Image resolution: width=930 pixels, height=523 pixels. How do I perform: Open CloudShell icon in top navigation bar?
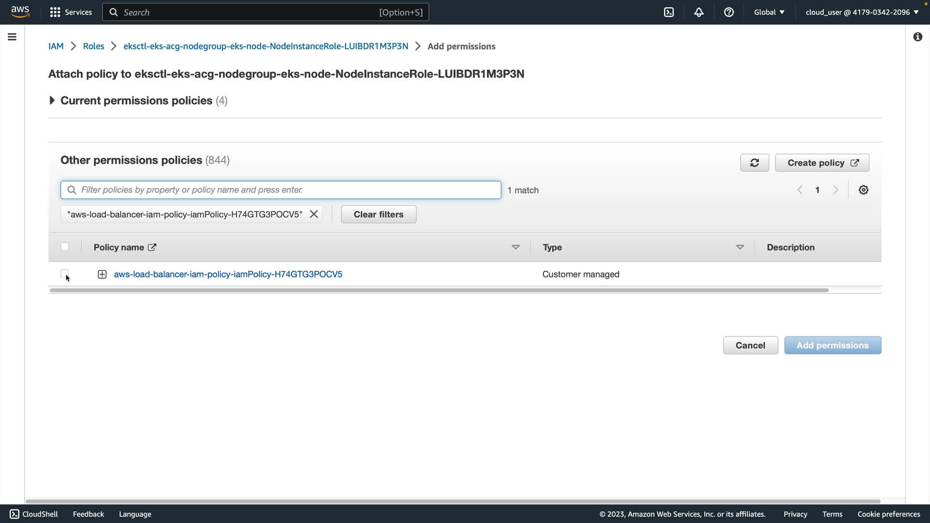tap(669, 12)
